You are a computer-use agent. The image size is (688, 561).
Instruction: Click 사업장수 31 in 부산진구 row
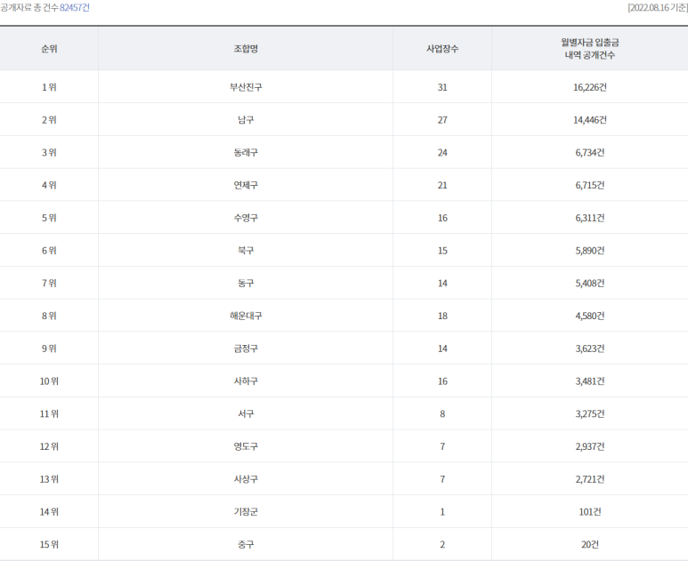[x=442, y=87]
